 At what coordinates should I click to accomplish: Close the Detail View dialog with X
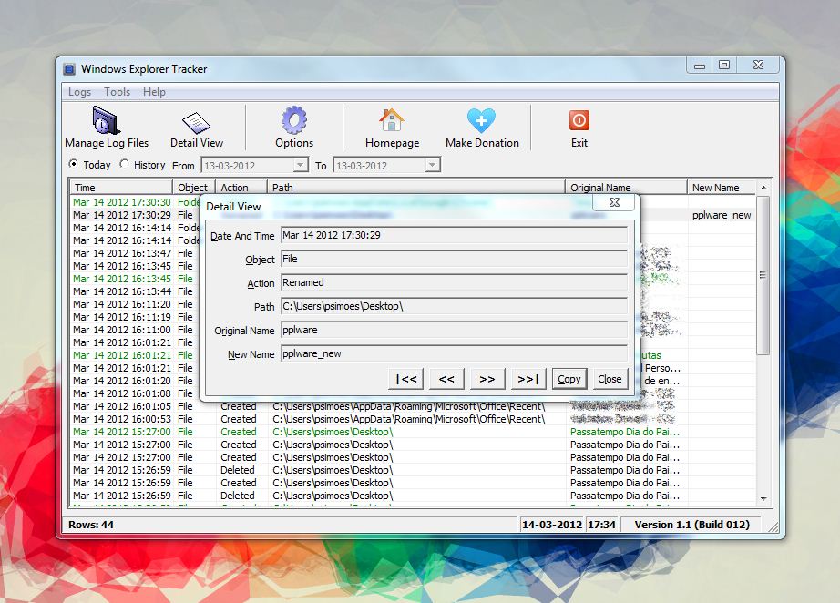614,202
